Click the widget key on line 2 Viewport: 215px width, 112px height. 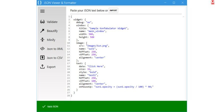77,19
